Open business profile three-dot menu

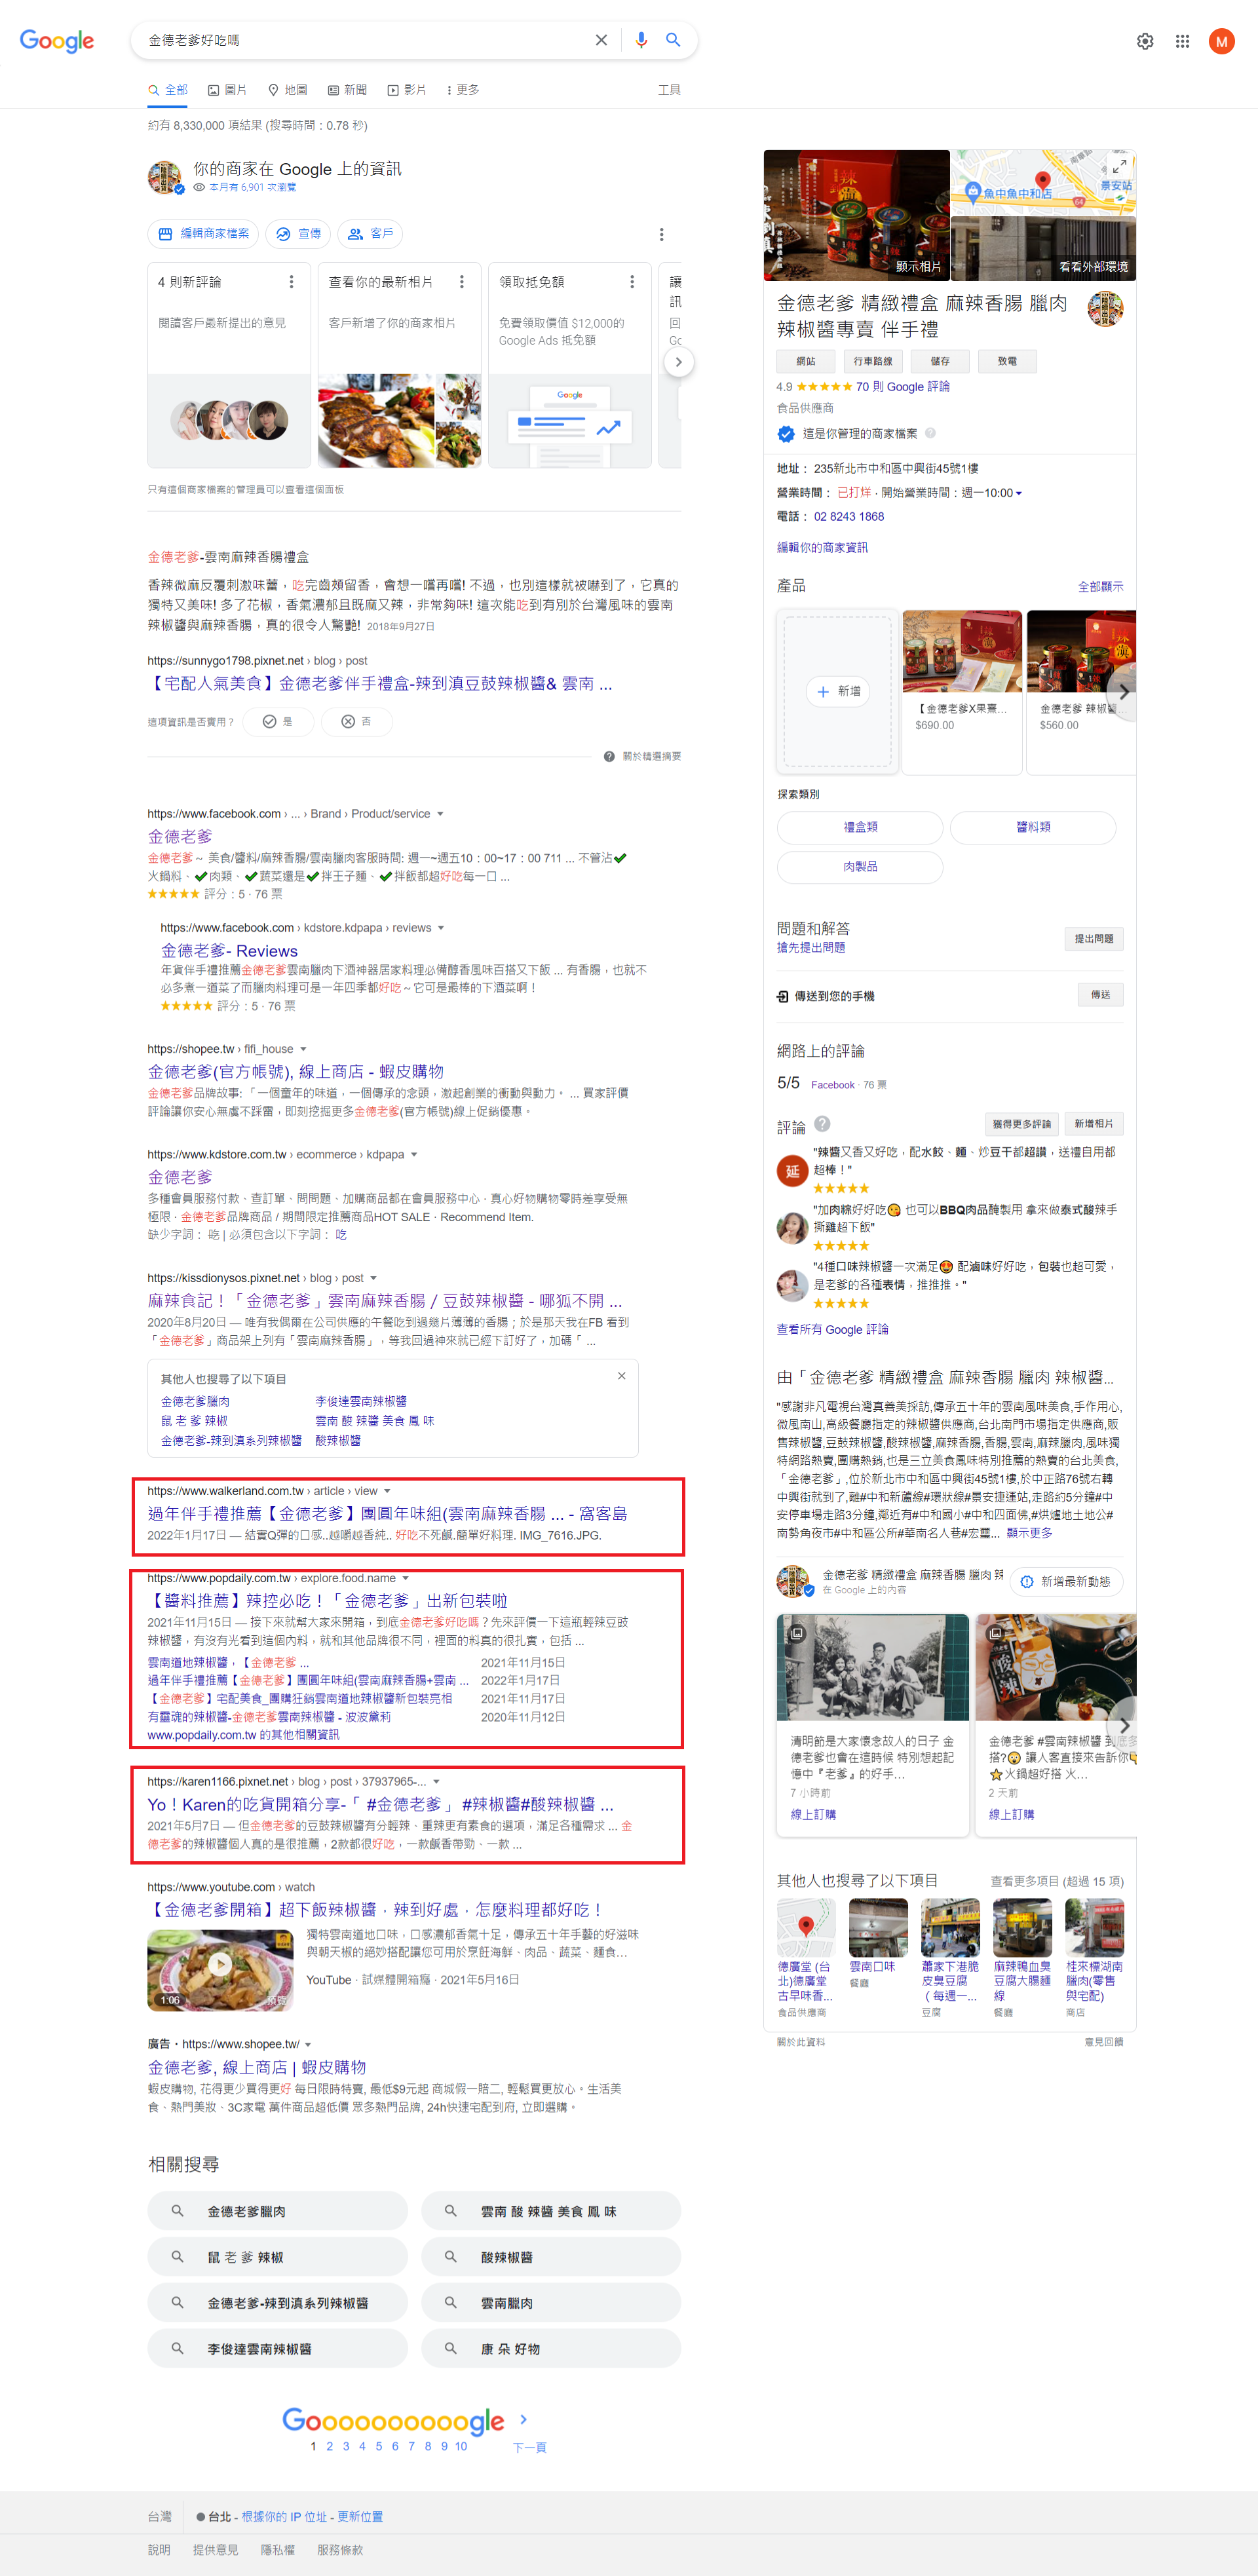click(661, 234)
